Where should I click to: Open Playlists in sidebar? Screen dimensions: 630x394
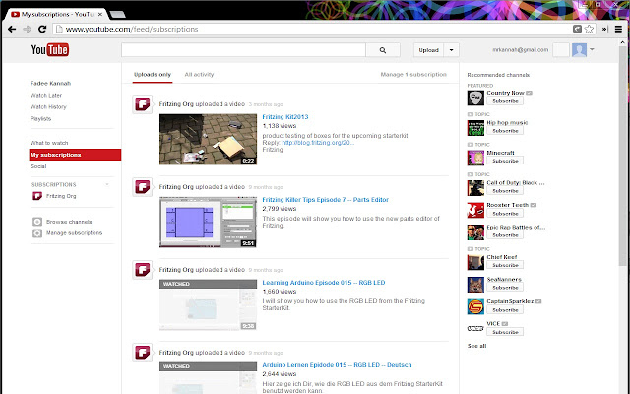(40, 119)
